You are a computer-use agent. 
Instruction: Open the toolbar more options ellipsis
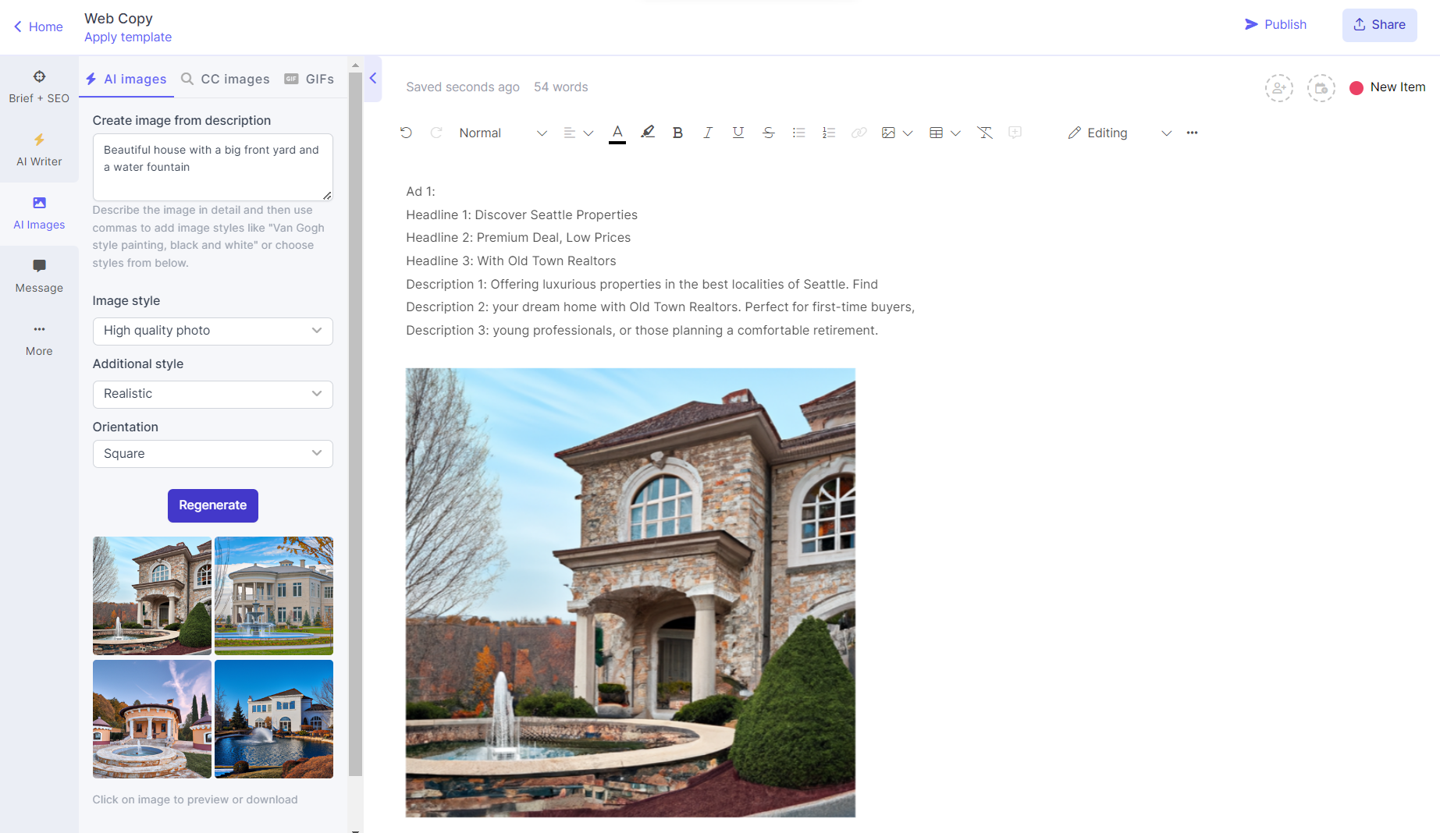coord(1192,133)
